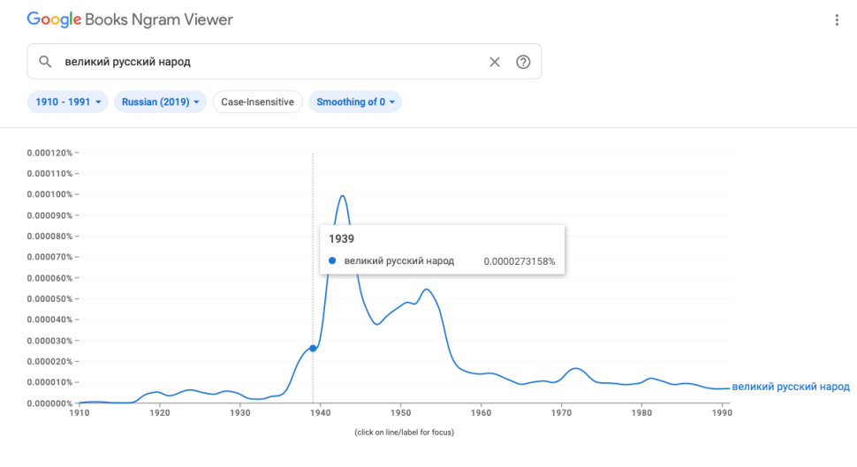Clear the search query with the X icon
Image resolution: width=857 pixels, height=467 pixels.
495,62
